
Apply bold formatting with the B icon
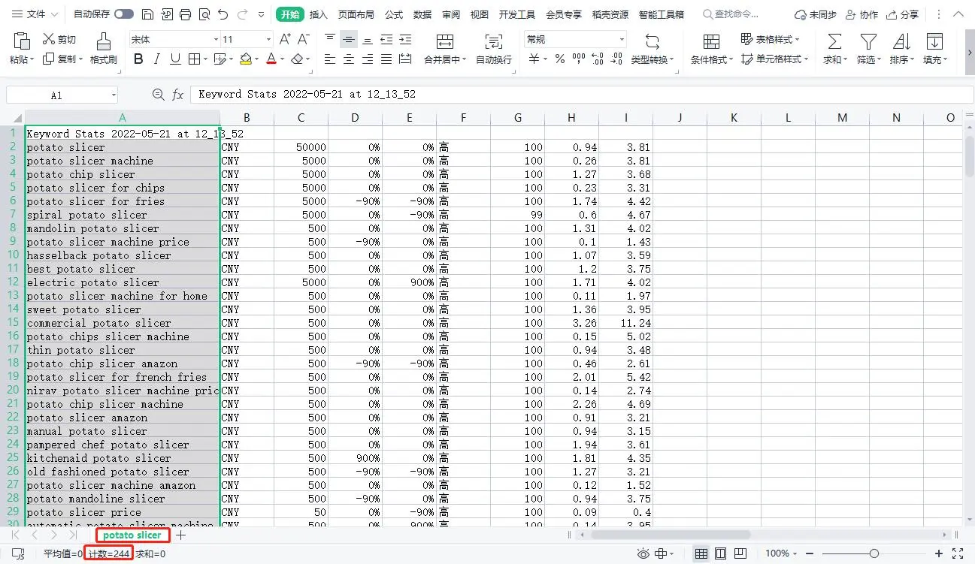pos(138,59)
